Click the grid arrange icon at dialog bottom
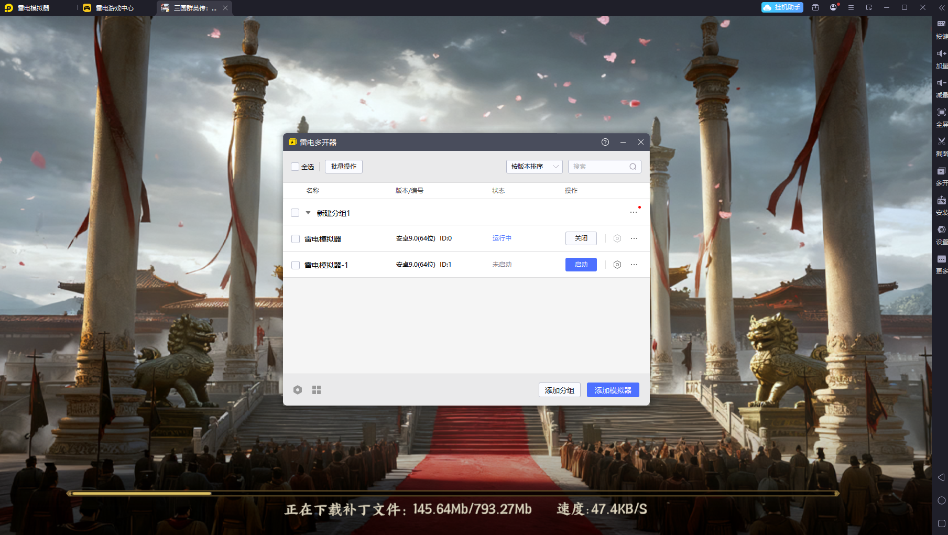Image resolution: width=948 pixels, height=535 pixels. (x=317, y=390)
